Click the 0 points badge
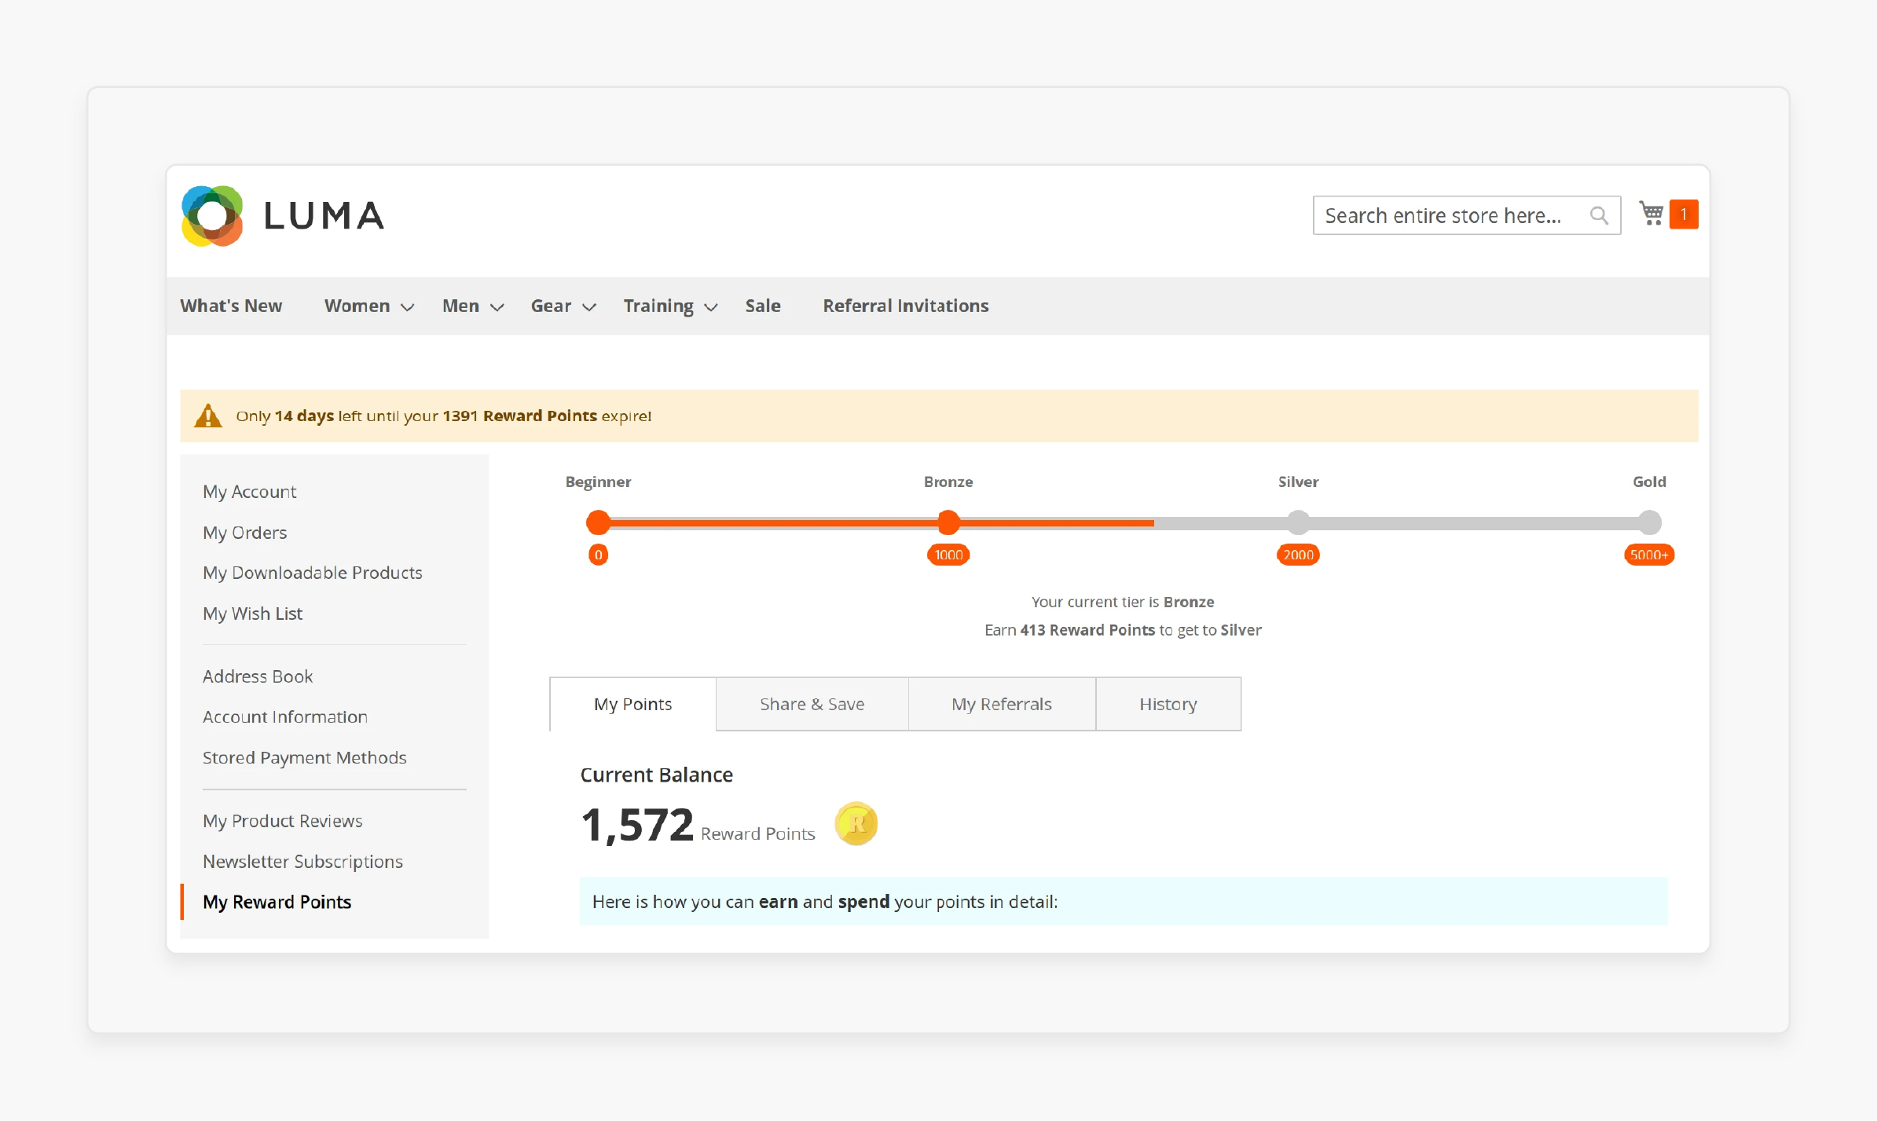Screen dimensions: 1877x1121 [x=598, y=555]
